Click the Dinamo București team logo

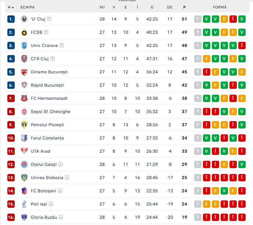point(24,72)
